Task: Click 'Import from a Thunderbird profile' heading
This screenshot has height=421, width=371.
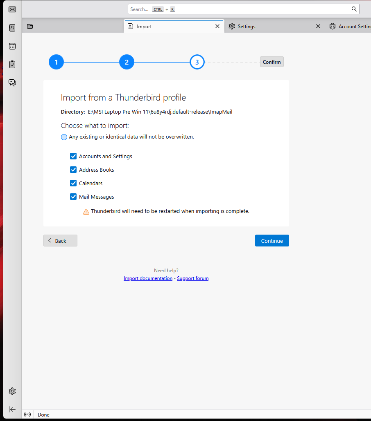Action: (124, 97)
